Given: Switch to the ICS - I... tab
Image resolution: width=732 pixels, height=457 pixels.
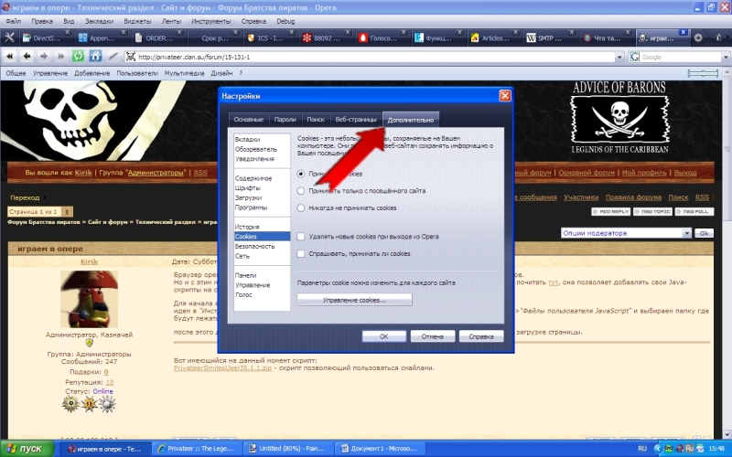Looking at the screenshot, I should [270, 38].
